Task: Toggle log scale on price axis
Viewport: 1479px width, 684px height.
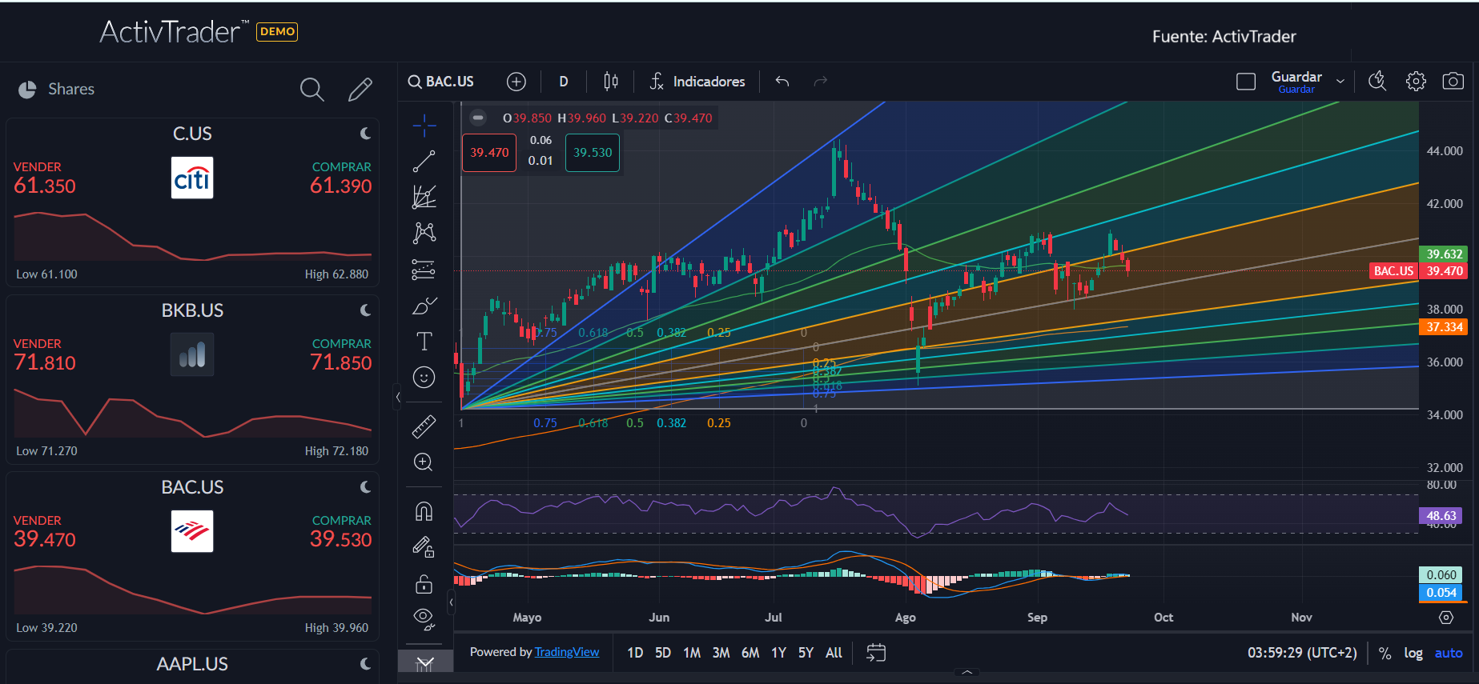Action: pos(1413,654)
